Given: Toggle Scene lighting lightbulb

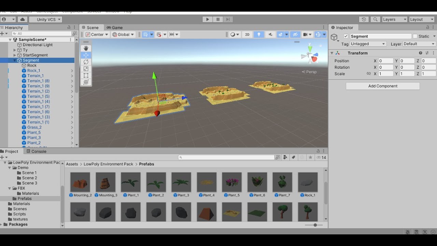Looking at the screenshot, I should click(259, 35).
